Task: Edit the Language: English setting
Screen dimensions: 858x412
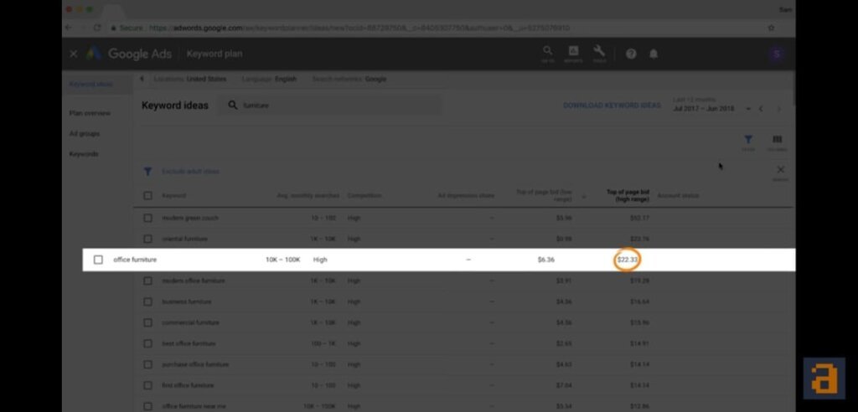Action: tap(269, 79)
